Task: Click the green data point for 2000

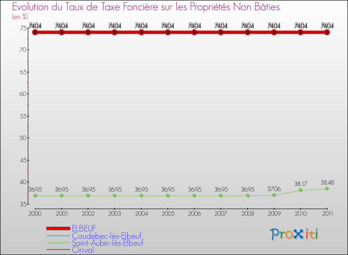Action: [x=35, y=196]
